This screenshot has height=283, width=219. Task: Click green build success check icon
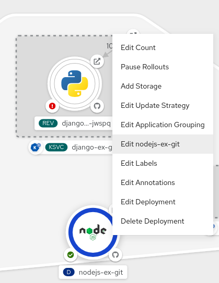[71, 255]
